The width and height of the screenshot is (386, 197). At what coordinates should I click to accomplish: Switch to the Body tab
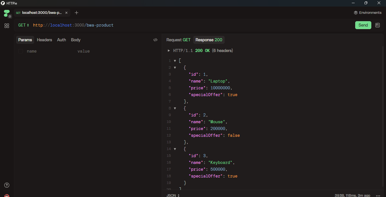(x=75, y=40)
